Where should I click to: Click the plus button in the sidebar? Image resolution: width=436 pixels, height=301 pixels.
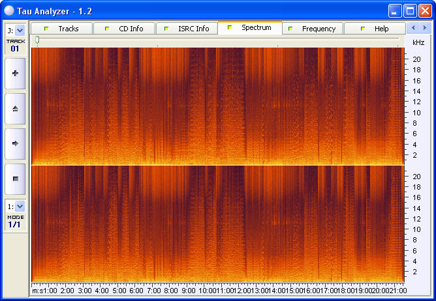(15, 74)
